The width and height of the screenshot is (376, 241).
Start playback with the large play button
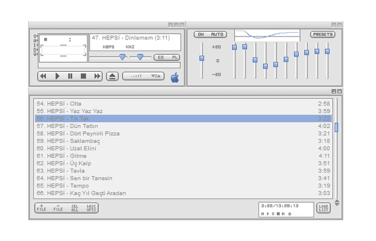coord(58,76)
